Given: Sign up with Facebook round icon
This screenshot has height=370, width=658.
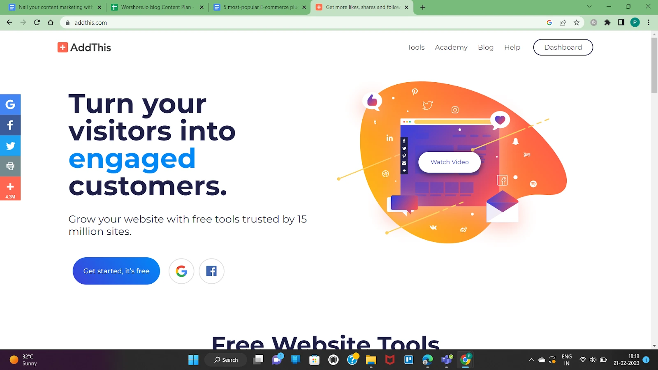Looking at the screenshot, I should click(211, 271).
